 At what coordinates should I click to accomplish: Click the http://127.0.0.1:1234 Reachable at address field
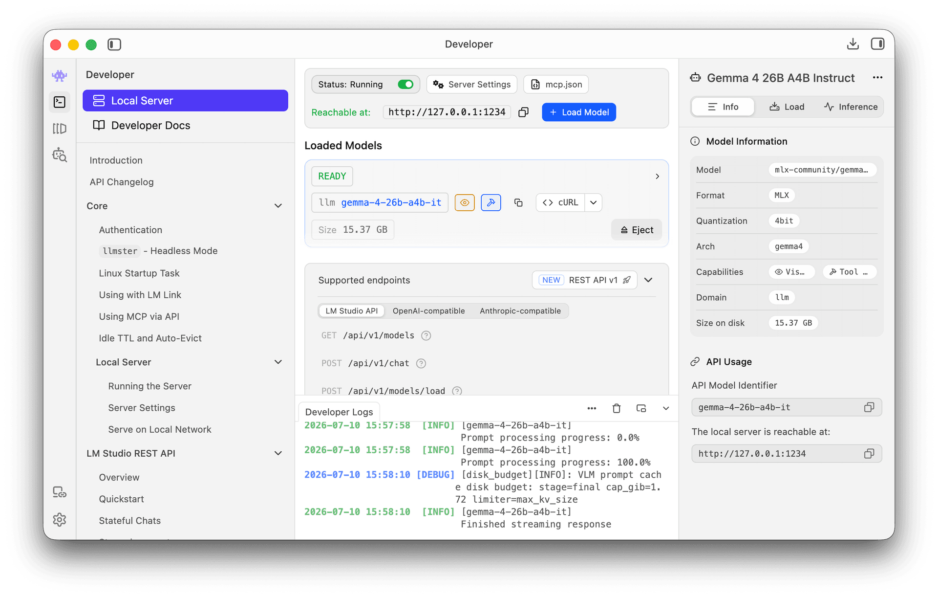click(447, 112)
